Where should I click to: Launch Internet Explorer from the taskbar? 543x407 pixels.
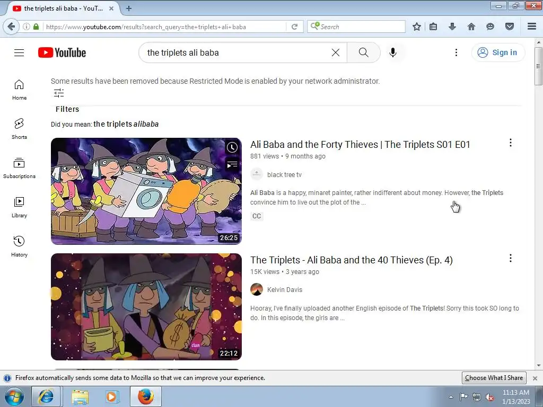pyautogui.click(x=46, y=396)
